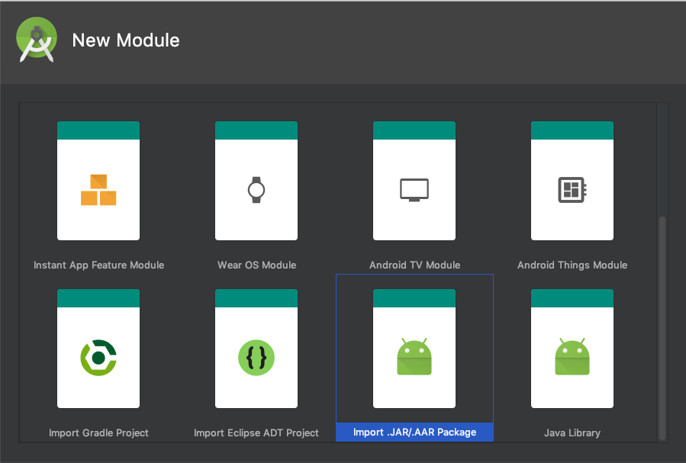The image size is (686, 463).
Task: Select the highlighted Import .JAR/.AAR Package label
Action: point(414,432)
